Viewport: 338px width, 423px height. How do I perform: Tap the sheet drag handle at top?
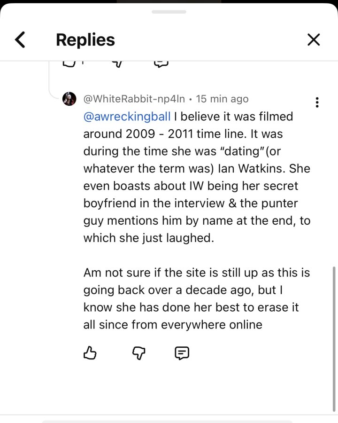(169, 12)
